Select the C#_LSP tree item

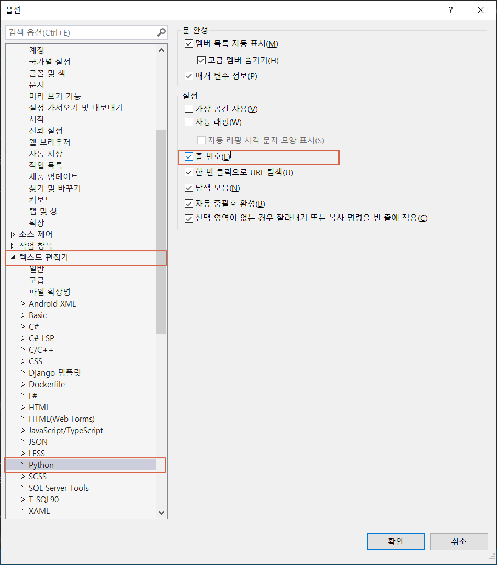pyautogui.click(x=41, y=338)
